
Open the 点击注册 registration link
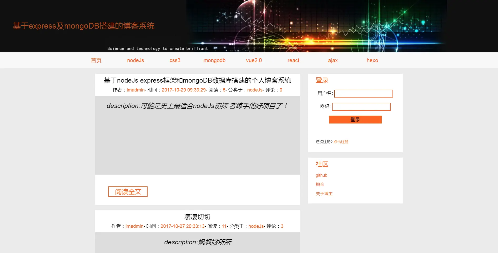pos(341,142)
